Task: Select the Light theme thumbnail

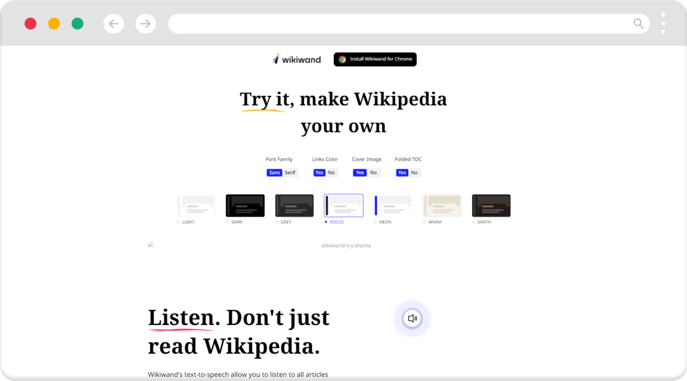Action: pyautogui.click(x=196, y=206)
